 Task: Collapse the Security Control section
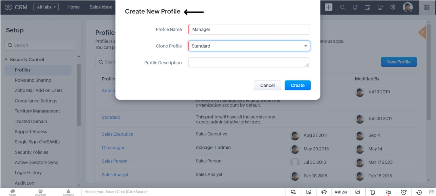click(x=7, y=59)
